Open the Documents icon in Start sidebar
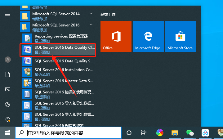223x139 pixels. tap(8, 74)
